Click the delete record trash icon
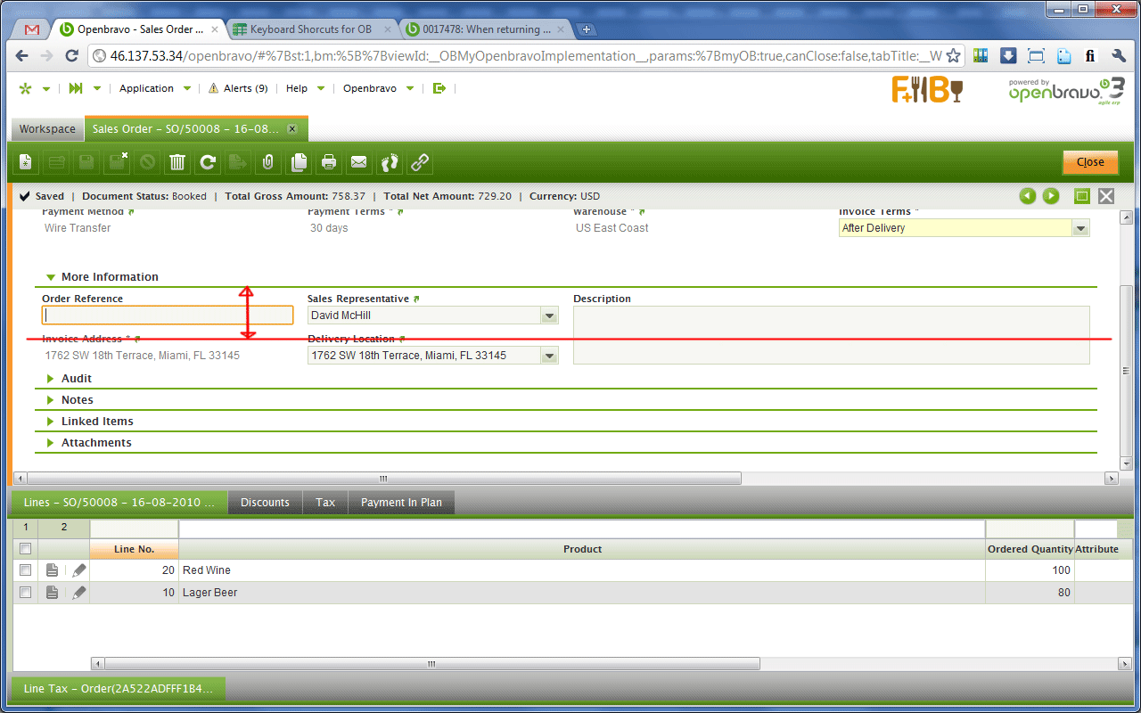 [x=177, y=162]
